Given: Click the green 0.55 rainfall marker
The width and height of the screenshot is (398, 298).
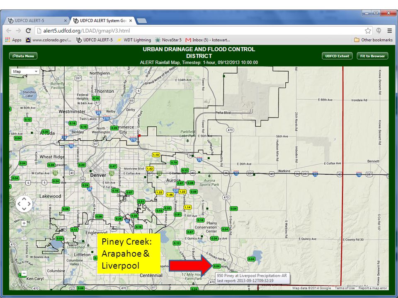Looking at the screenshot, I should pyautogui.click(x=167, y=208).
